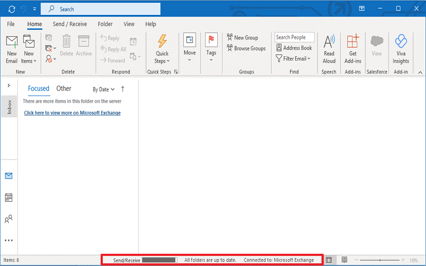
Task: Toggle sort order up arrow
Action: click(x=122, y=89)
